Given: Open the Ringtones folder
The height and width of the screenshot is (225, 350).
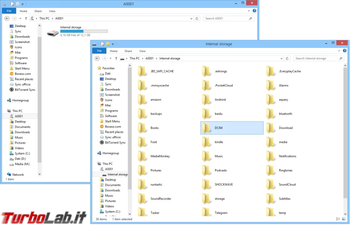Looking at the screenshot, I should pos(280,170).
